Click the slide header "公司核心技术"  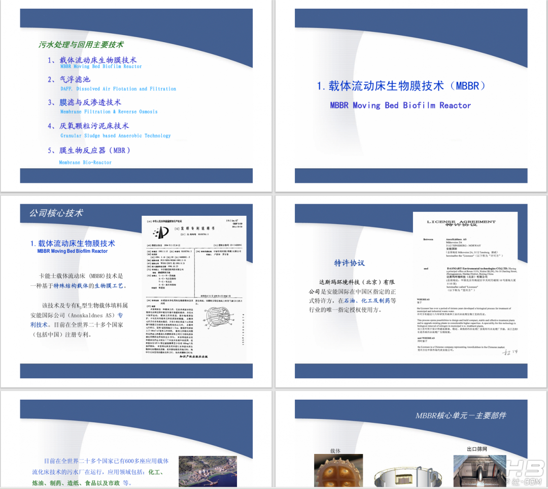click(56, 213)
